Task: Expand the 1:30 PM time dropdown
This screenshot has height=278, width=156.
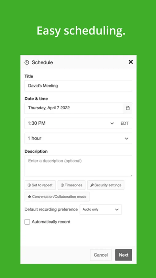Action: click(x=78, y=123)
